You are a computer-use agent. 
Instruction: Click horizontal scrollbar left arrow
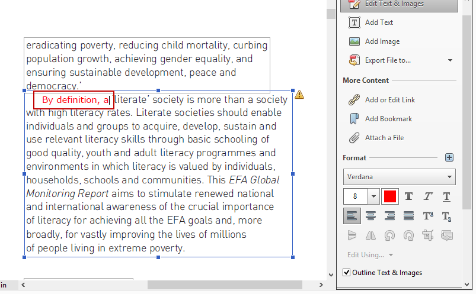[x=23, y=285]
